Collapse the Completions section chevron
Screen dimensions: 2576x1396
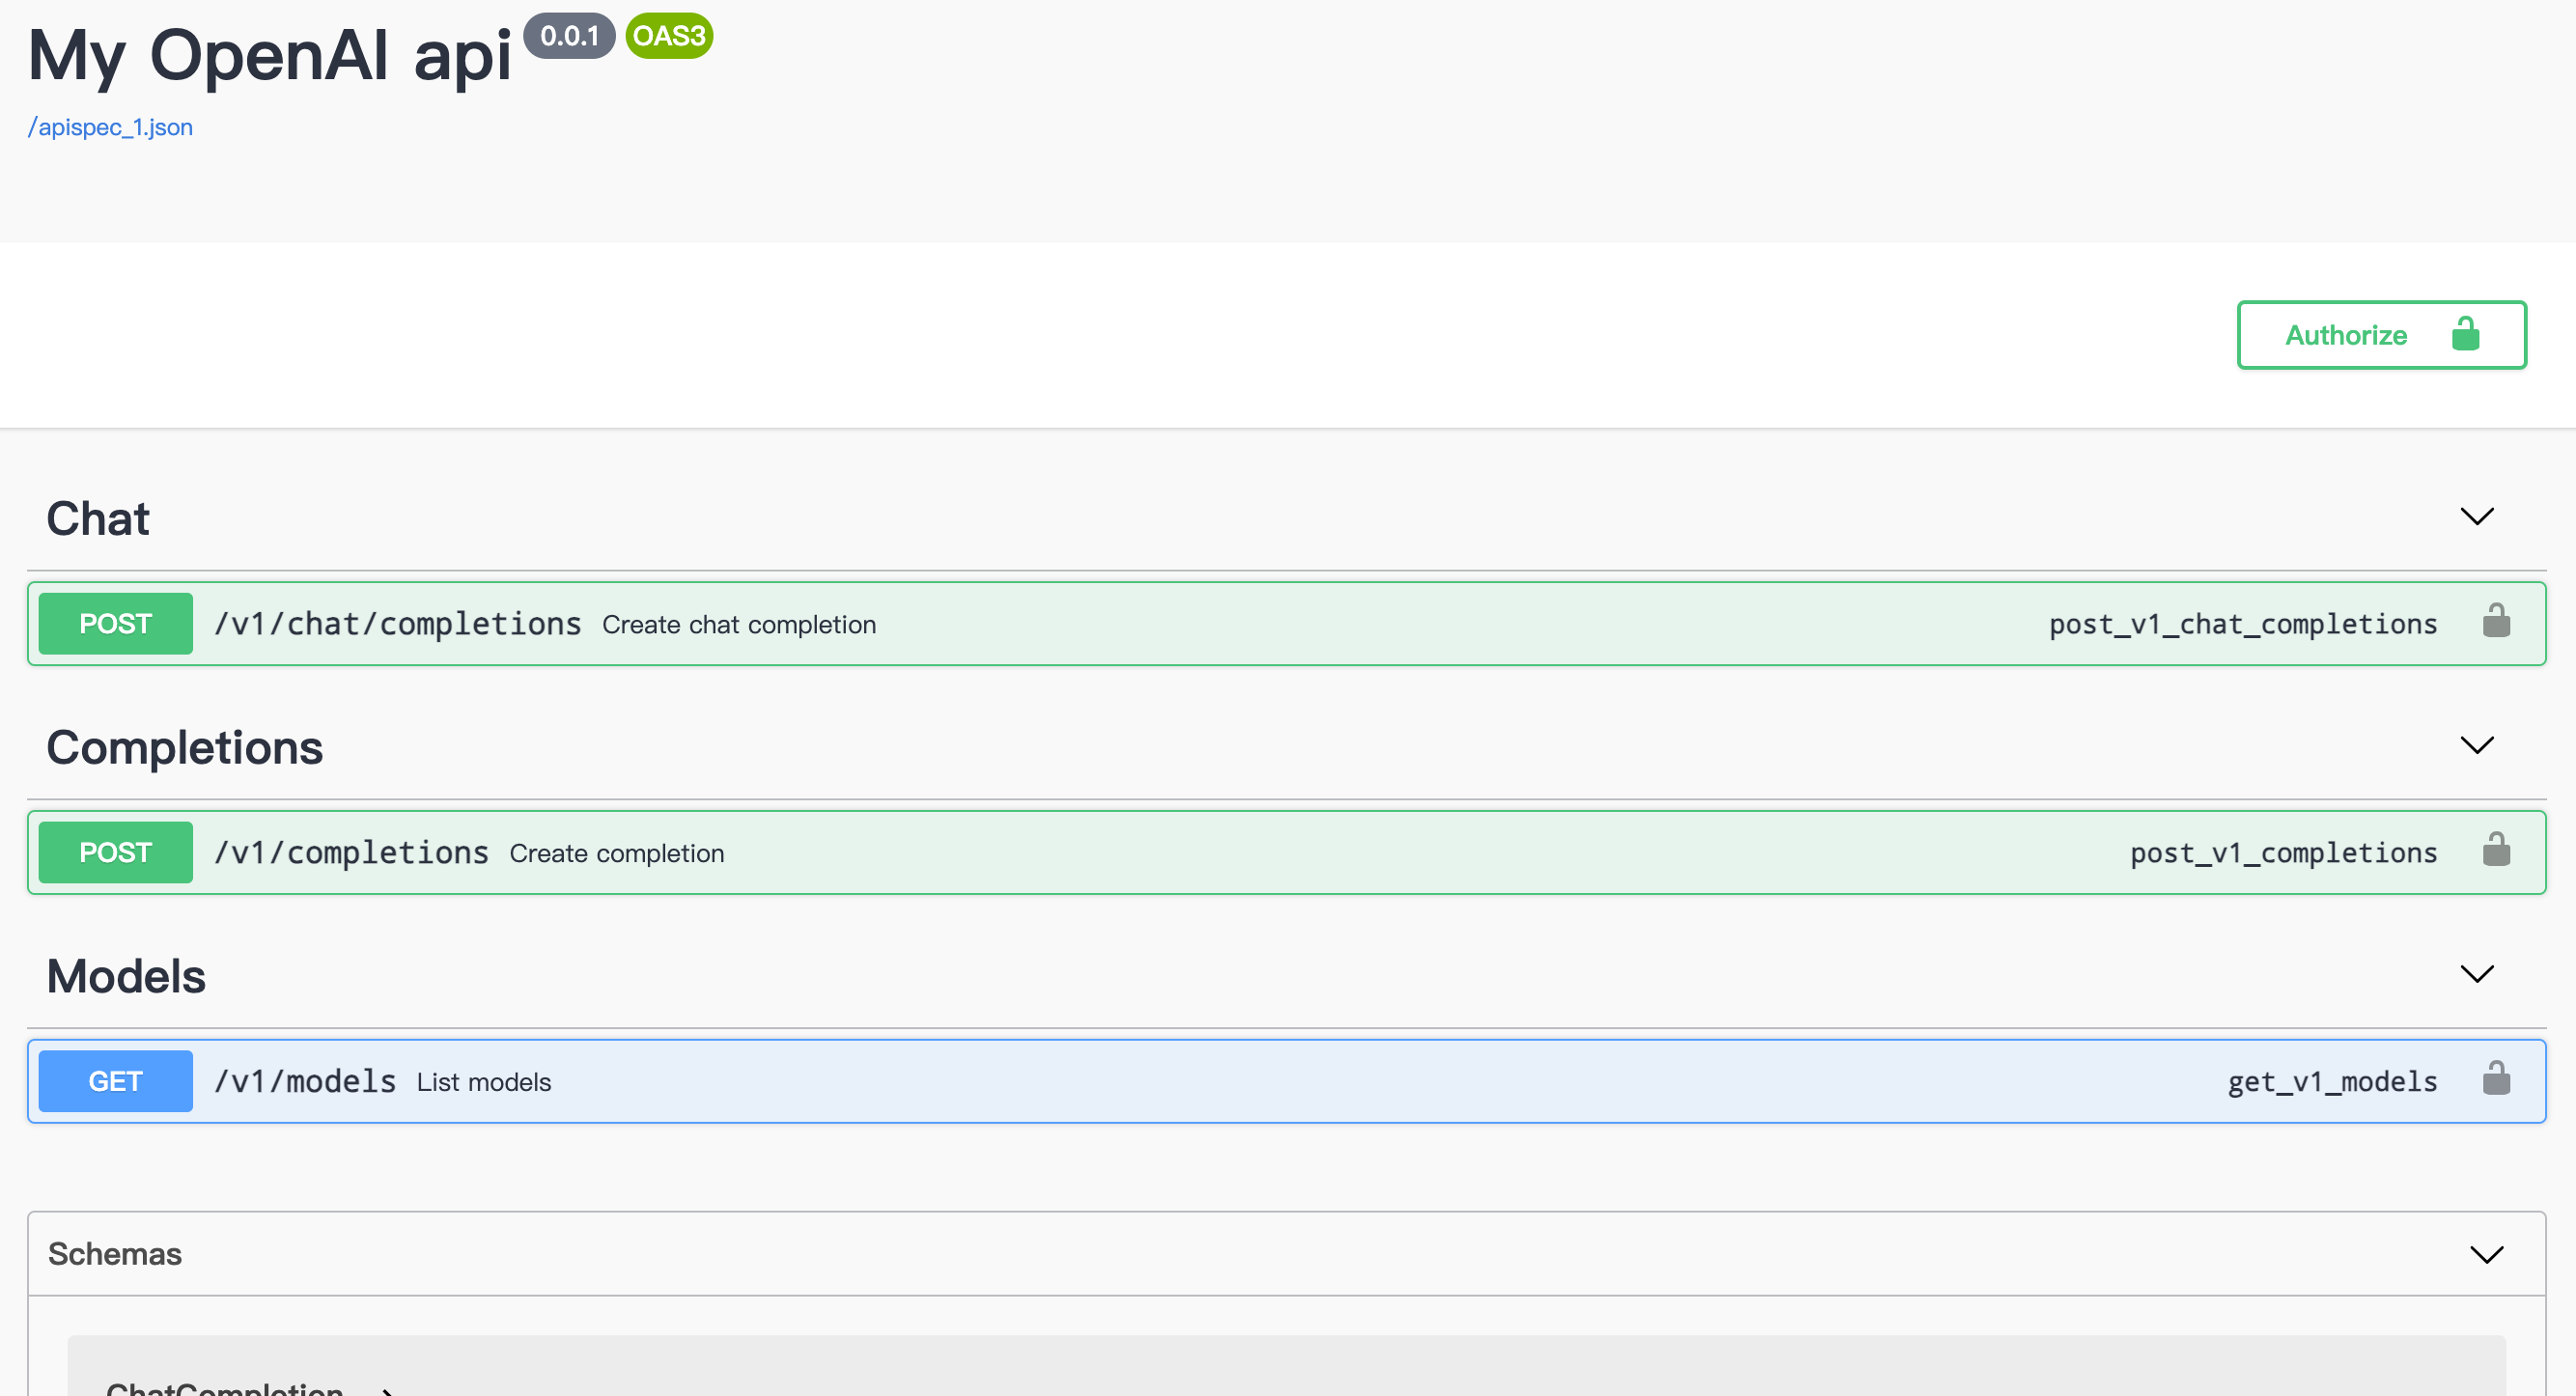2476,746
